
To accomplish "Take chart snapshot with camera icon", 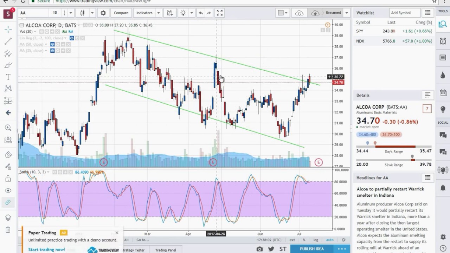I will click(259, 249).
